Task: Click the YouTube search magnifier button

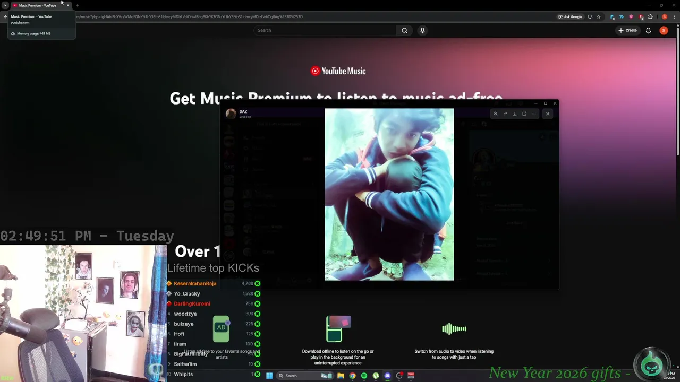Action: pos(404,30)
